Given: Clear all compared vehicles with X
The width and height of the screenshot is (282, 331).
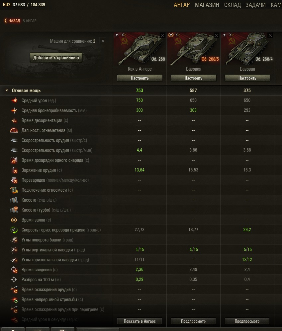Looking at the screenshot, I should point(103,41).
